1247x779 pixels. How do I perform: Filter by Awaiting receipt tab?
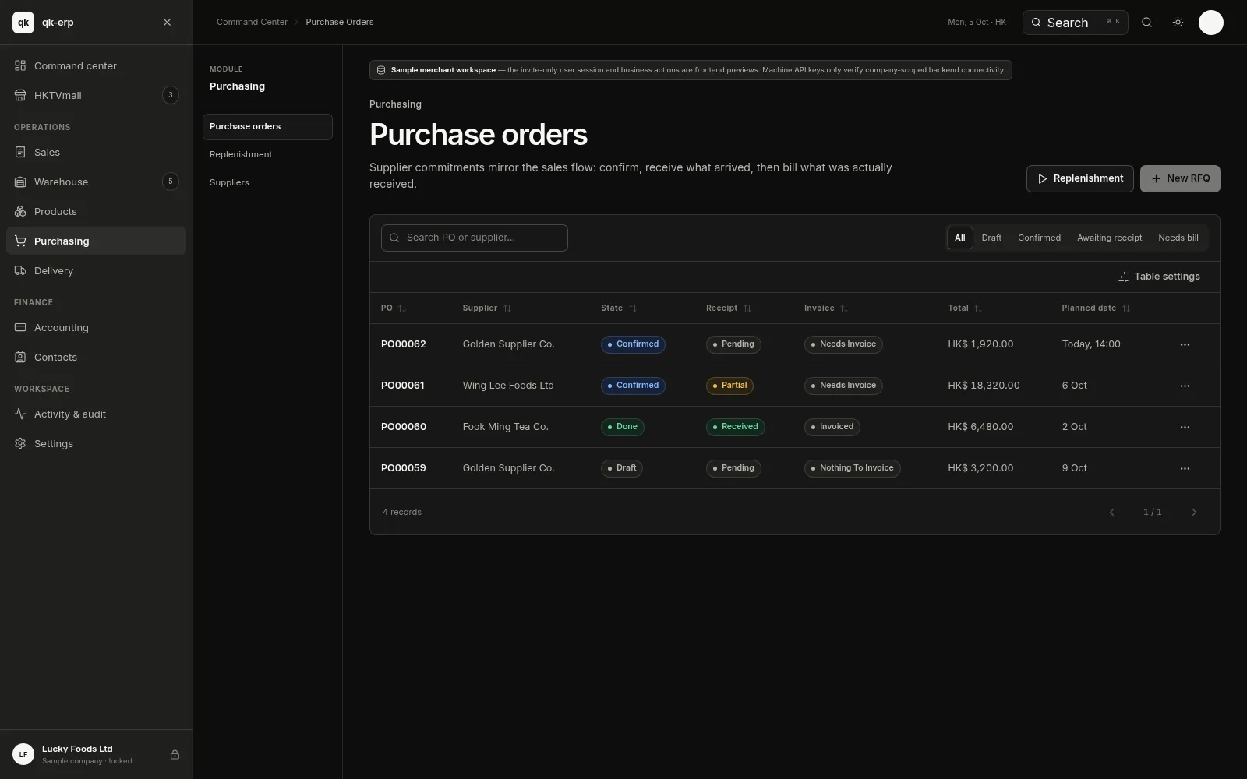click(x=1109, y=238)
